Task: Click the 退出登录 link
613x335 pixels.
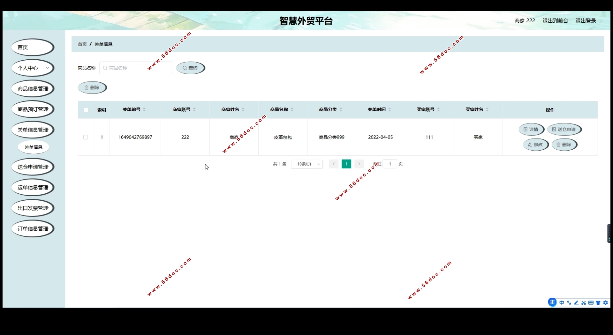Action: [x=586, y=21]
